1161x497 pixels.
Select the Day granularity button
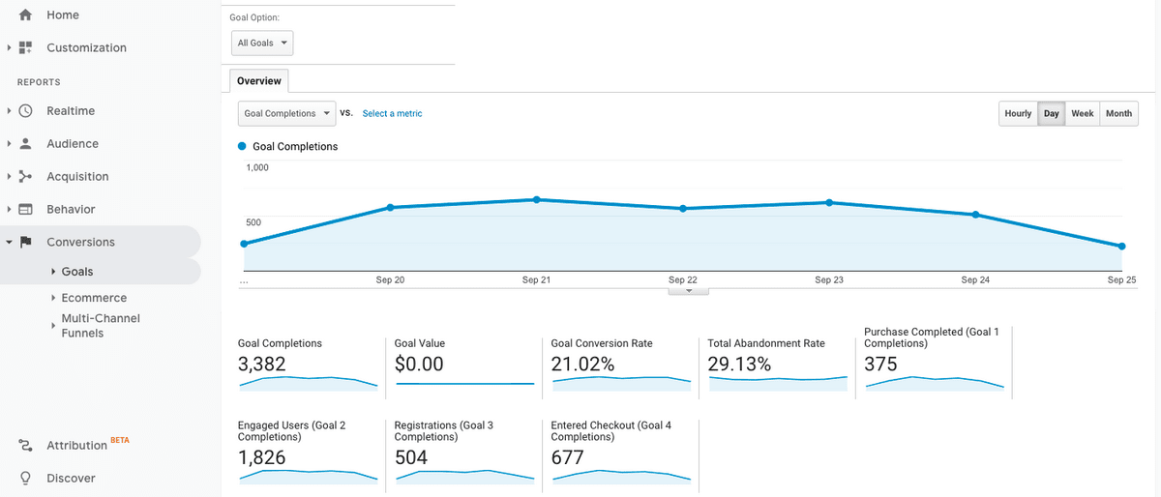point(1052,113)
